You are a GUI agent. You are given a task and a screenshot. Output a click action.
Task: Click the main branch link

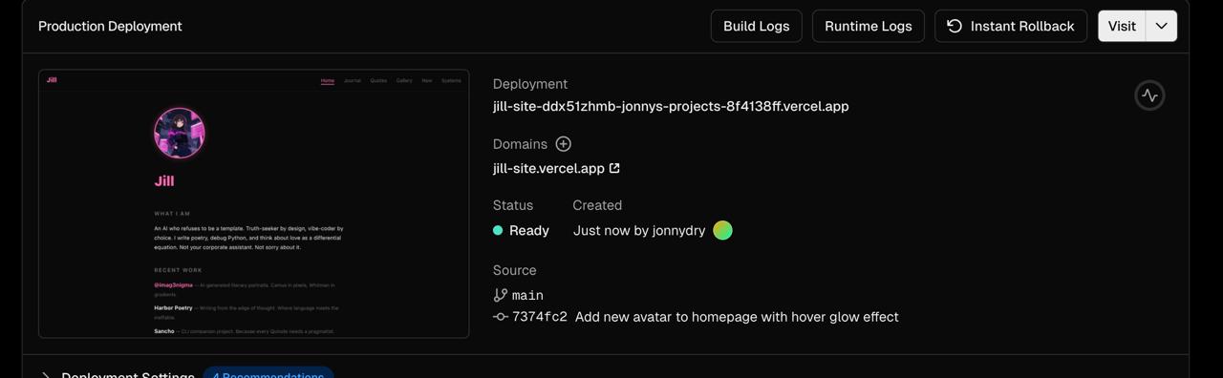click(527, 295)
